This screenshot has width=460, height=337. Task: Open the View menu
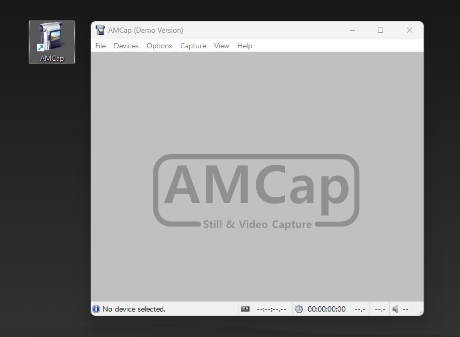[221, 46]
